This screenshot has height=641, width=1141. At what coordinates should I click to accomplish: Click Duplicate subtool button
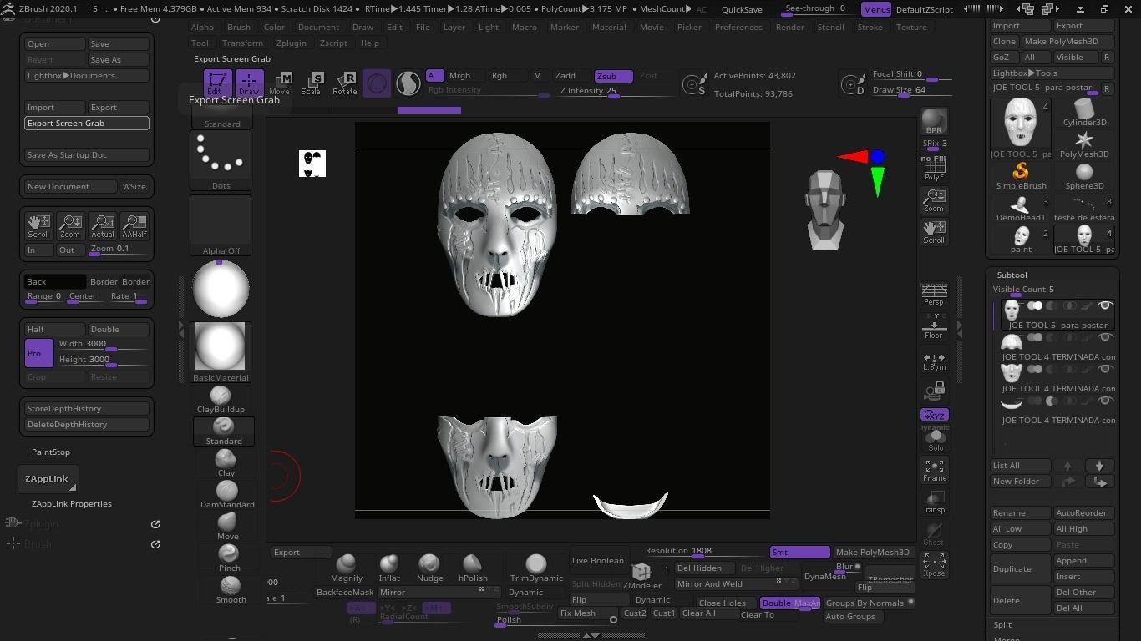1021,568
